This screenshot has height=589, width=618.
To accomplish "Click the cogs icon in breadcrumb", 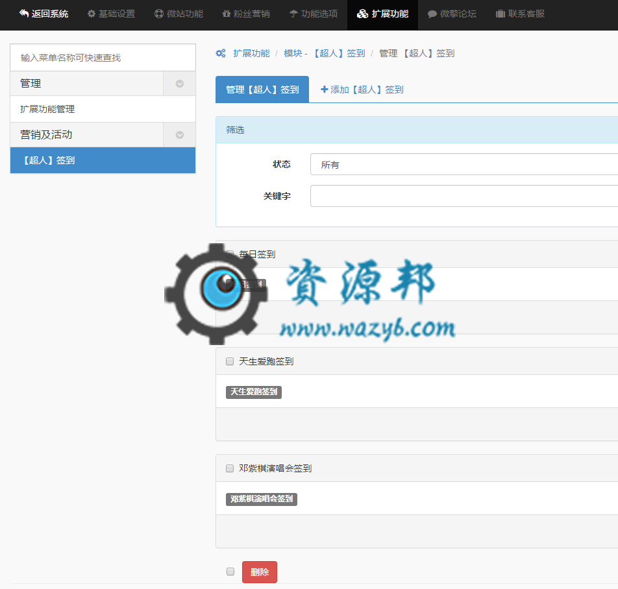I will [x=221, y=53].
